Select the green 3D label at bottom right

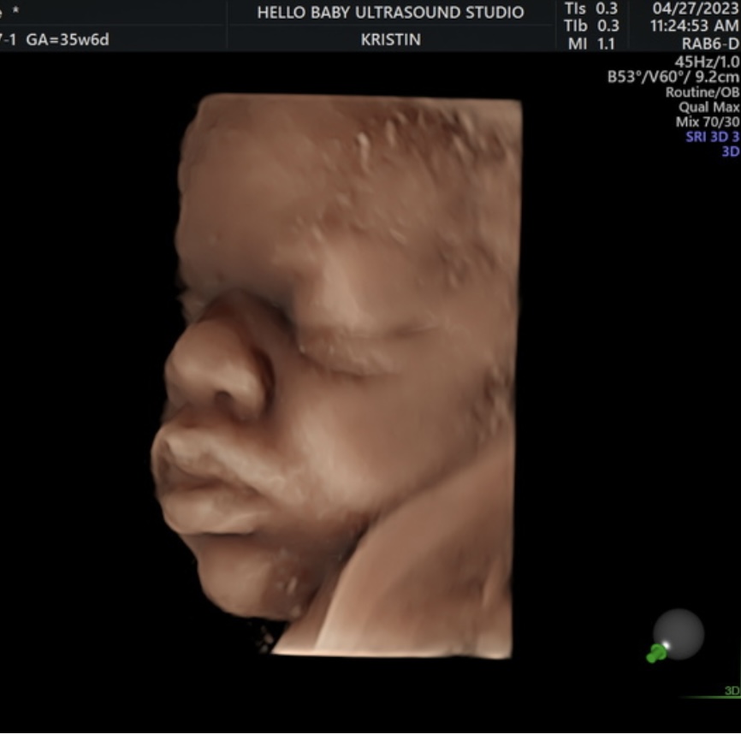[732, 690]
